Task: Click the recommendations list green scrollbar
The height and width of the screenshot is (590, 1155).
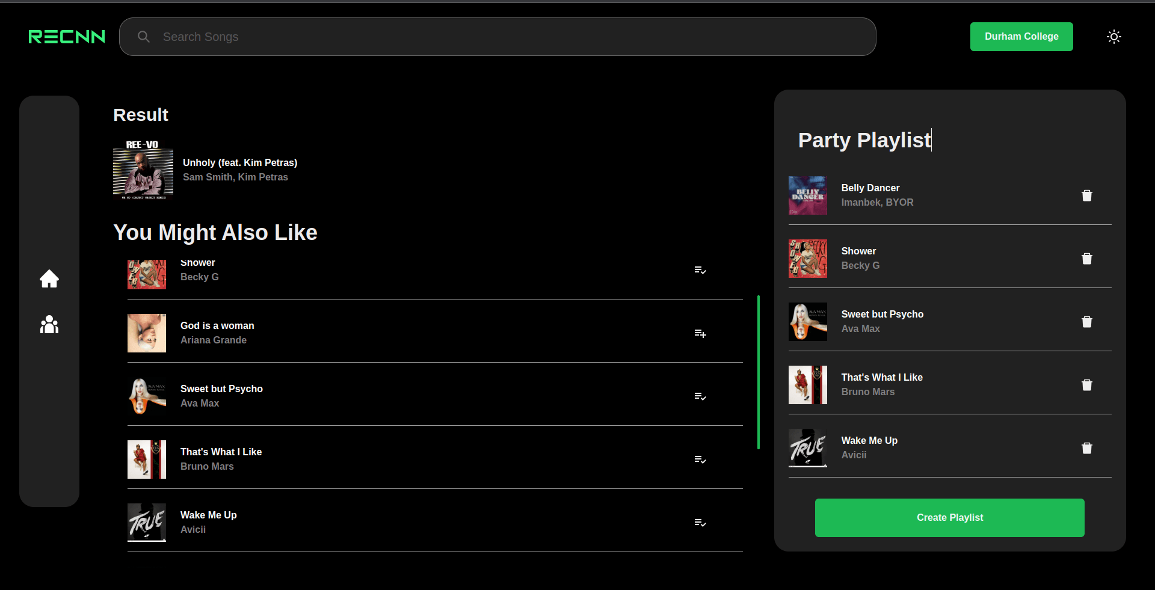Action: coord(758,372)
